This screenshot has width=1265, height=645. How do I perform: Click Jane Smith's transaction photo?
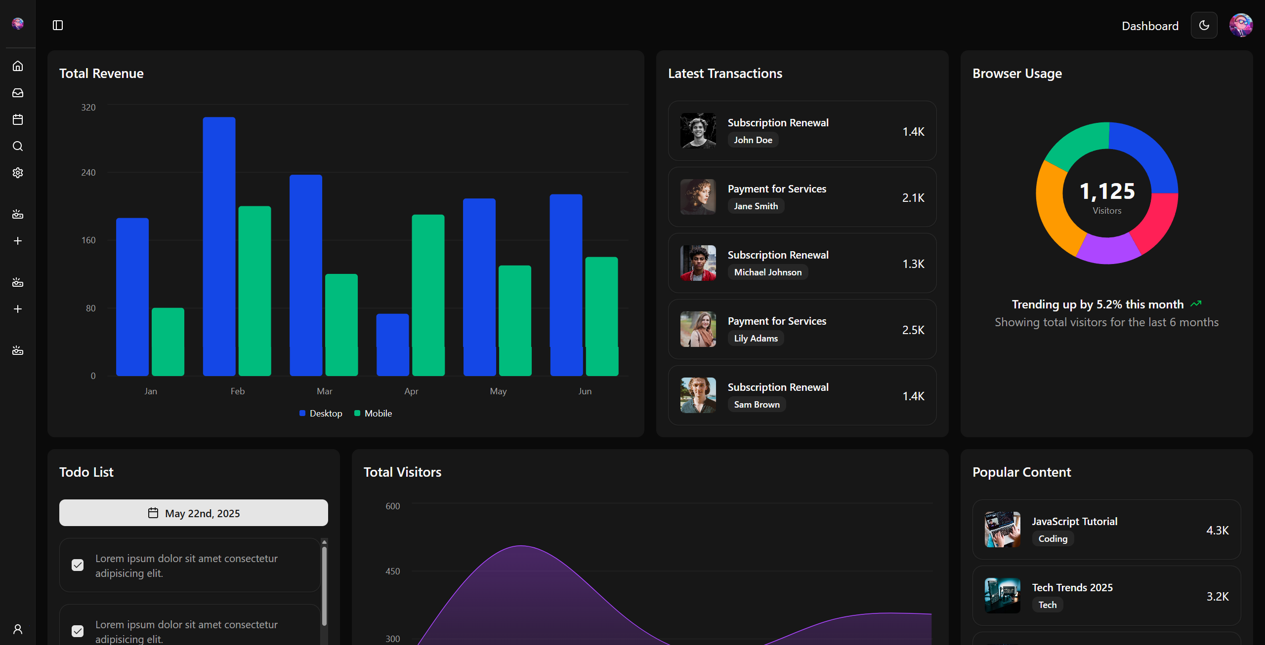coord(698,197)
